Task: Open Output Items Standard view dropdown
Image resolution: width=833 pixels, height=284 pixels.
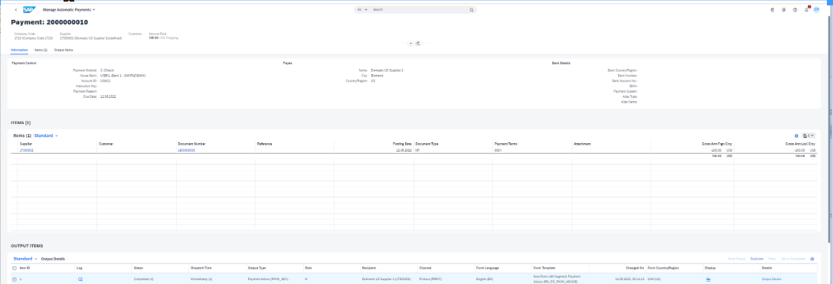Action: 25,259
